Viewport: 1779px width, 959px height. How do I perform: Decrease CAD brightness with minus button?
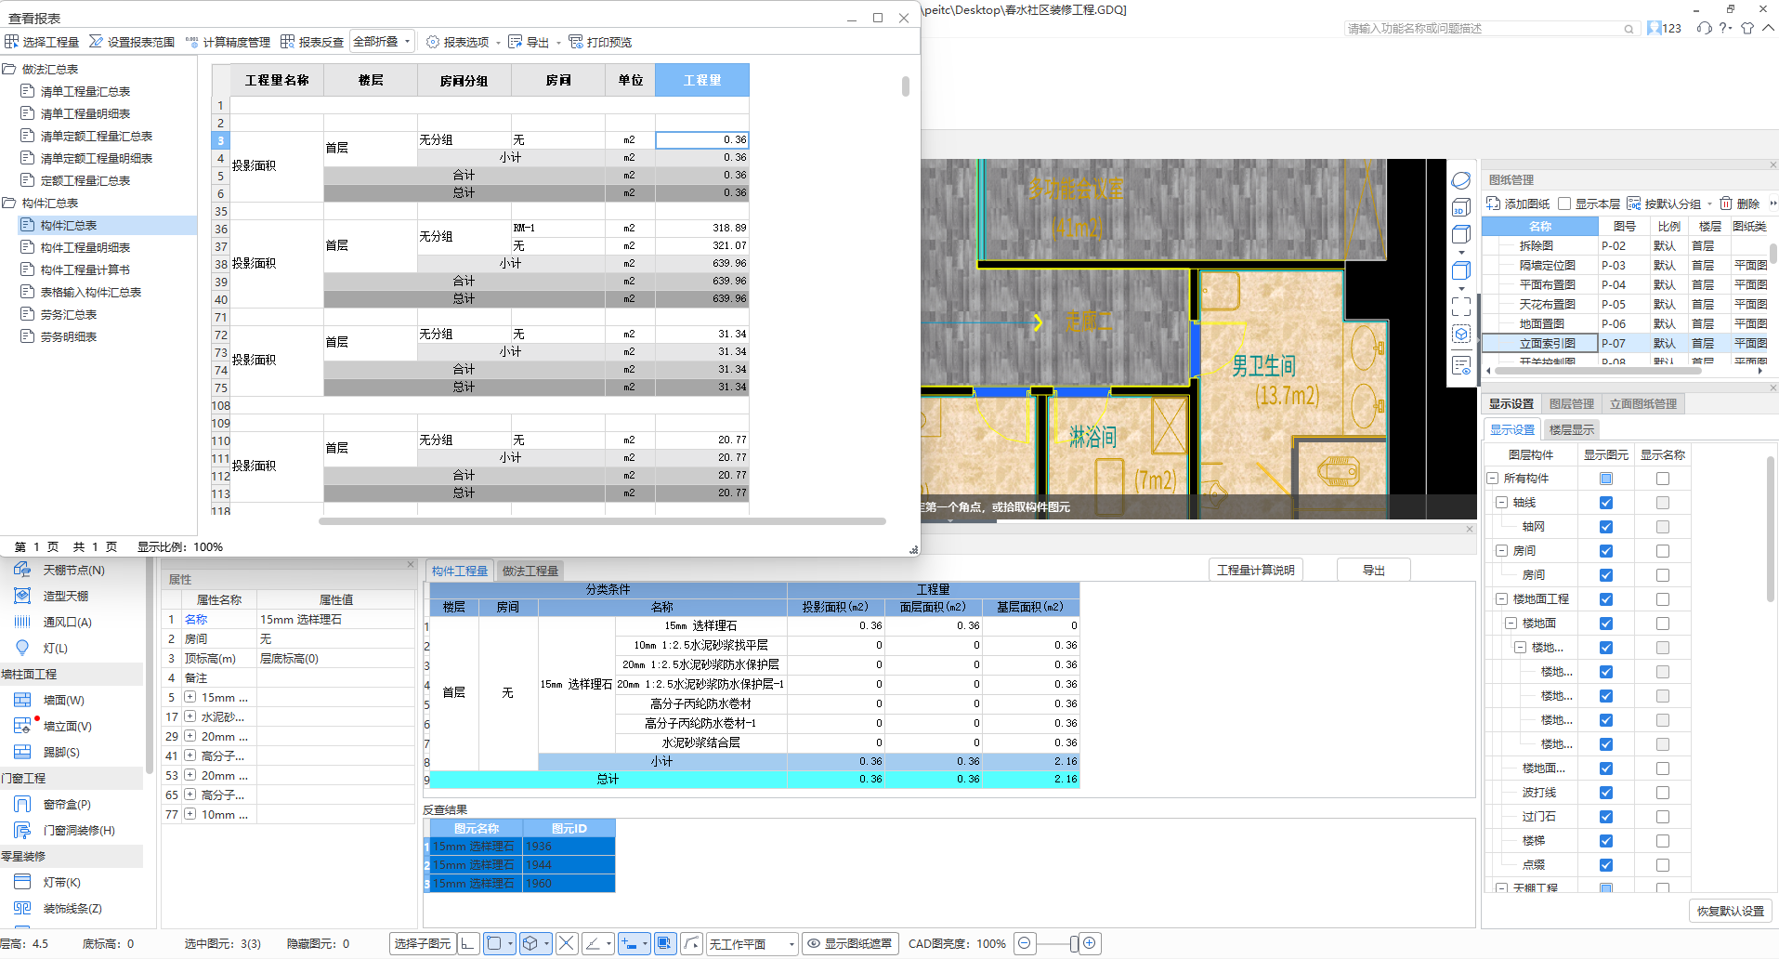1025,943
